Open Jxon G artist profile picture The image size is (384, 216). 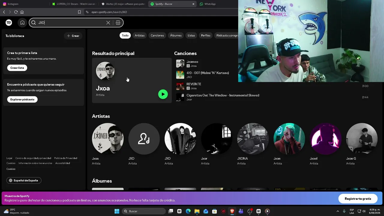362,139
